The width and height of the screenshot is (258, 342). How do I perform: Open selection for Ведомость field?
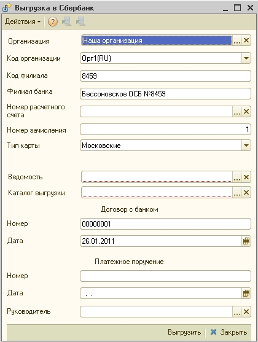click(x=237, y=177)
